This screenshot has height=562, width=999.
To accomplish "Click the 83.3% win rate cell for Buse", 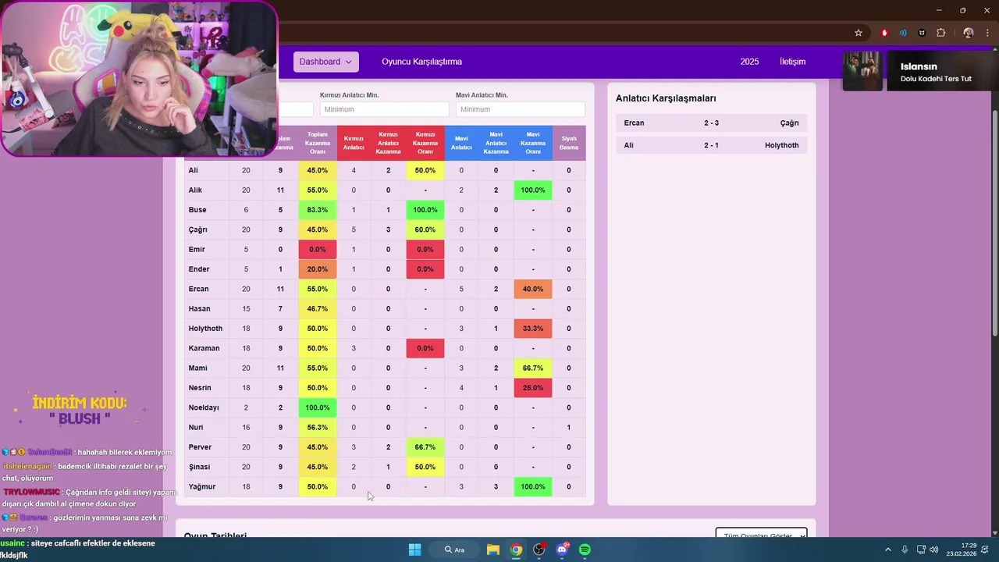I will click(x=318, y=210).
